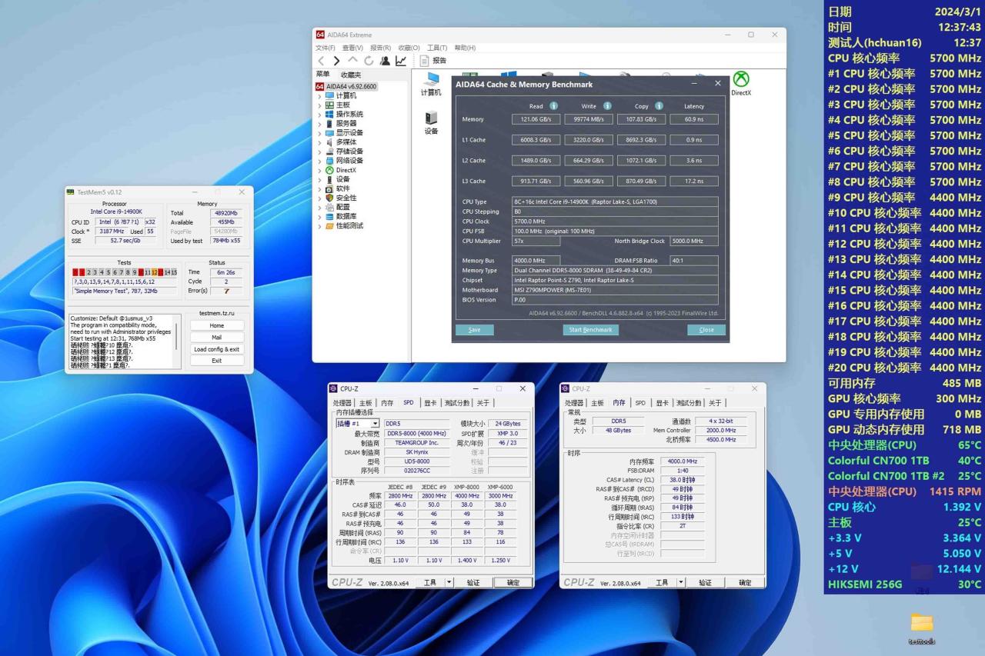The width and height of the screenshot is (985, 656).
Task: Switch to the 关于 tab in CPU-Z 内存 window
Action: click(715, 403)
